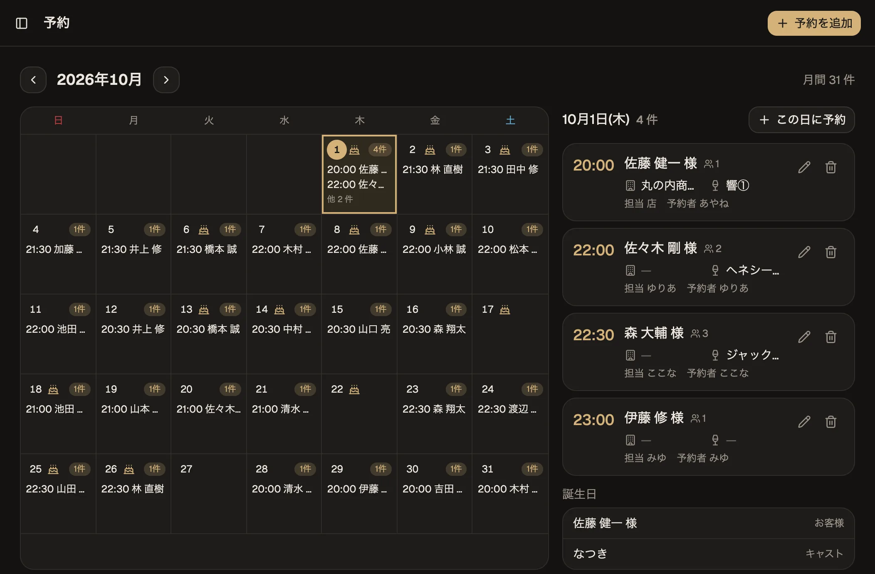Screen dimensions: 875x574
Task: Edit the 23:00 伊藤 修 reservation
Action: [x=804, y=422]
